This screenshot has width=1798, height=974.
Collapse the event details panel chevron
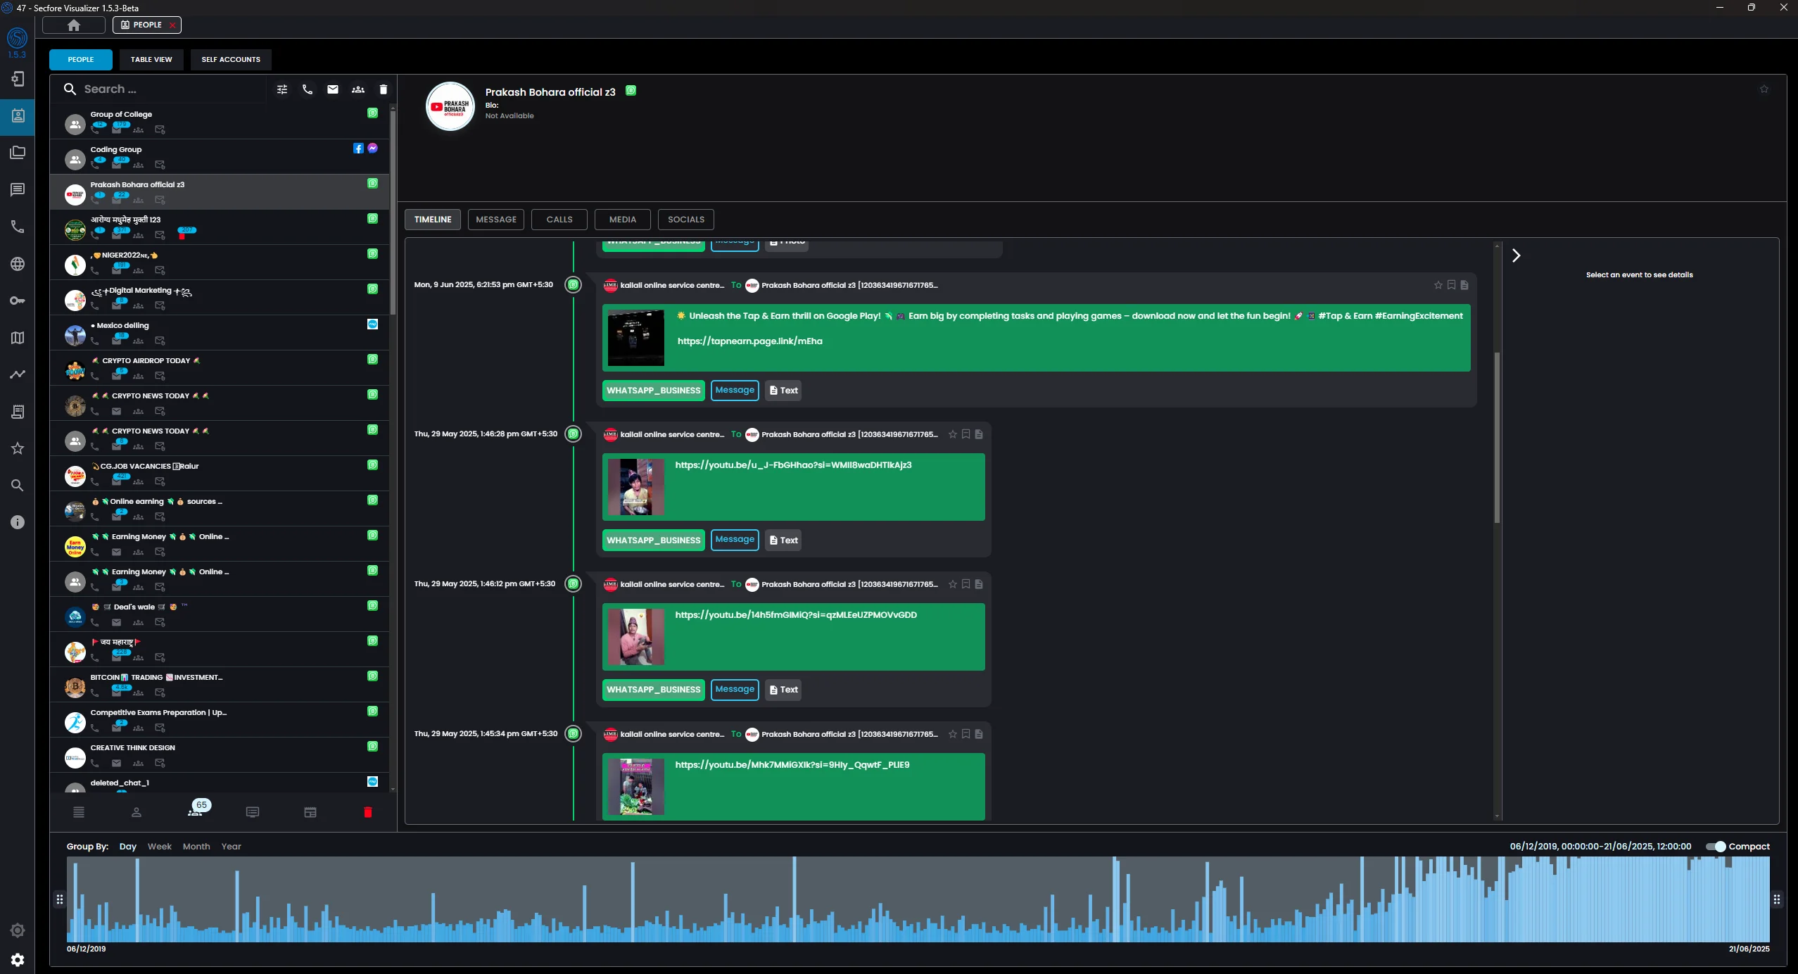[1517, 255]
